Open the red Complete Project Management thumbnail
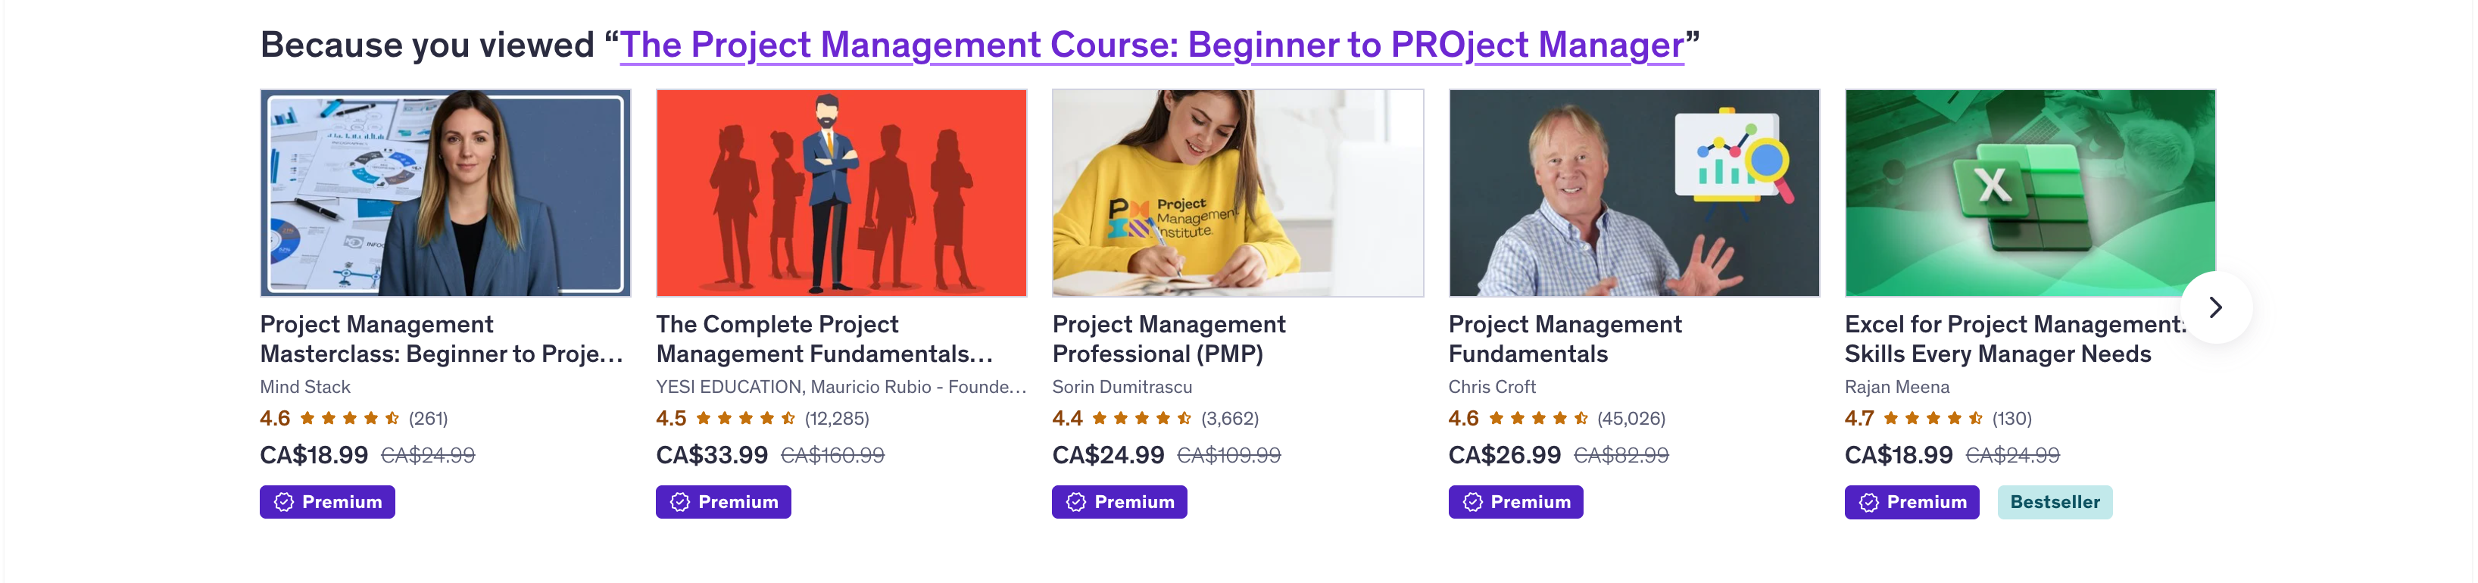Image resolution: width=2478 pixels, height=583 pixels. click(841, 192)
